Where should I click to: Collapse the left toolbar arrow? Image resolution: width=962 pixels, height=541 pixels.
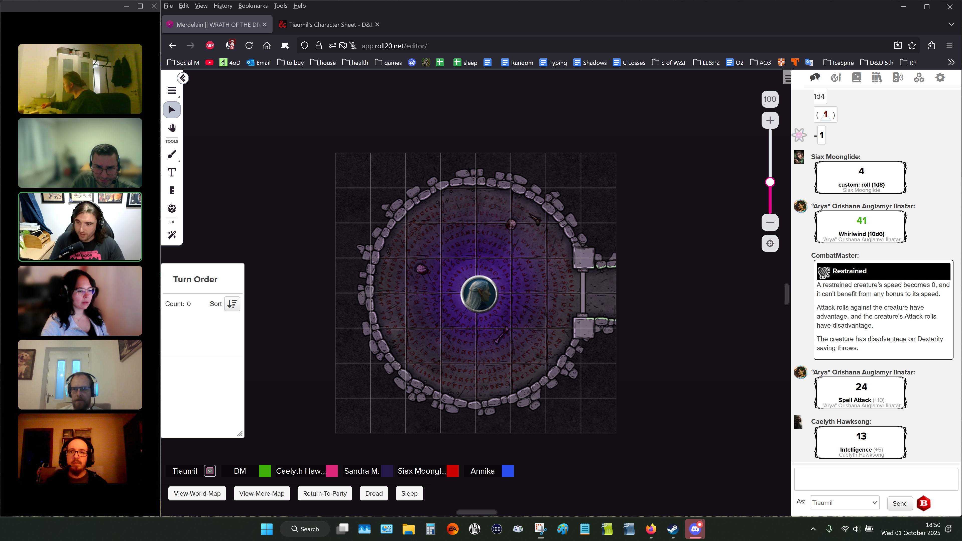coord(183,78)
